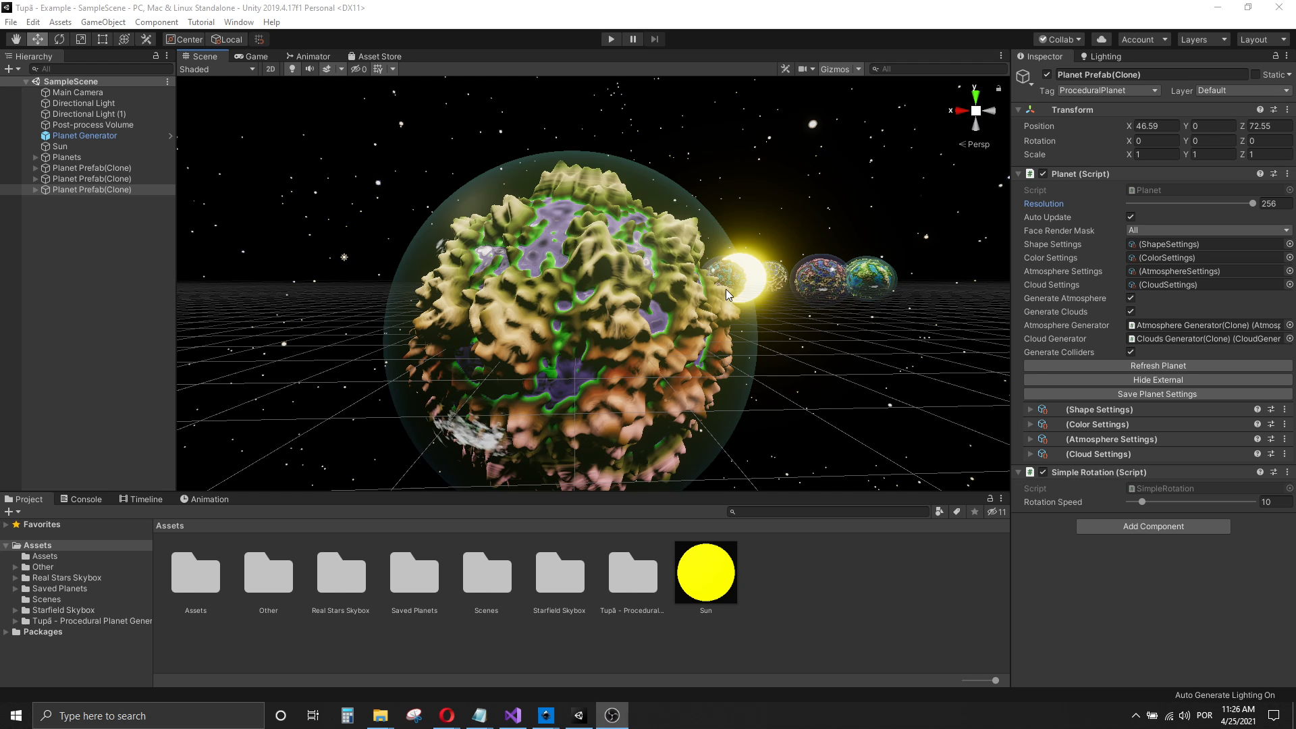This screenshot has height=729, width=1296.
Task: Select the Rotate tool
Action: pos(59,39)
